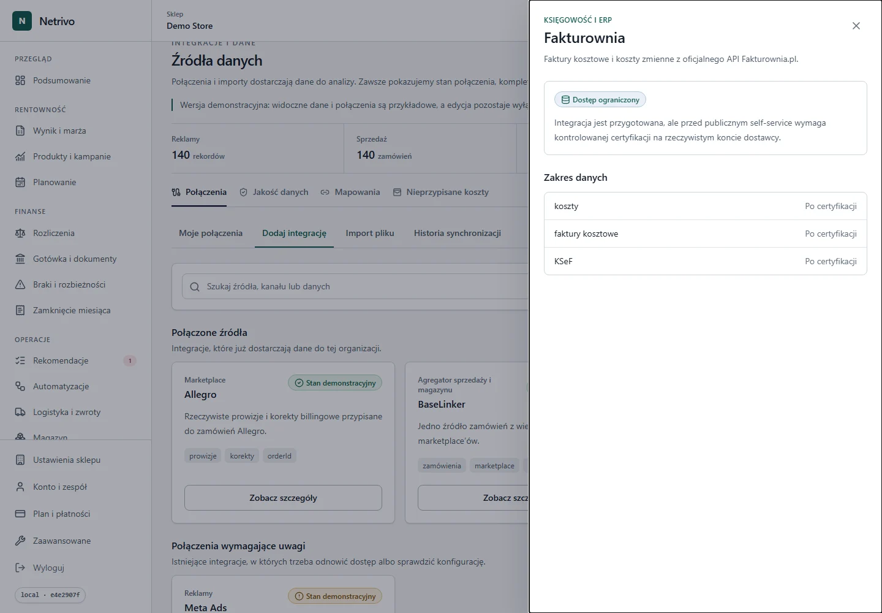Select the KSeF row in Zakres danych
Viewport: 882px width, 613px height.
pyautogui.click(x=706, y=262)
